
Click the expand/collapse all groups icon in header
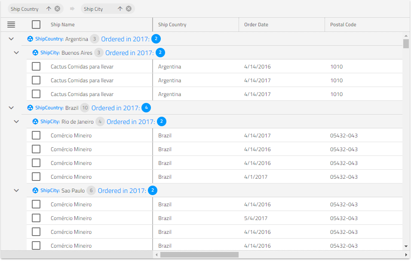click(11, 25)
